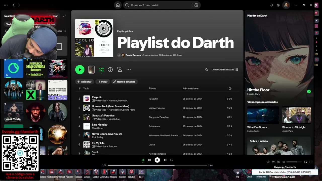Screen dimensions: 322x181
Task: Toggle repeat in the player bar
Action: pos(172,160)
